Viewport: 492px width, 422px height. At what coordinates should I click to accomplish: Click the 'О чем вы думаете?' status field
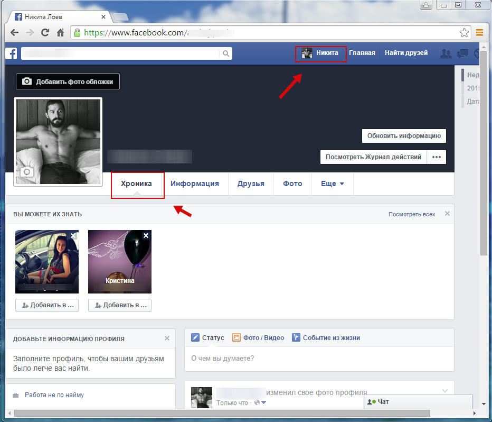pos(319,359)
